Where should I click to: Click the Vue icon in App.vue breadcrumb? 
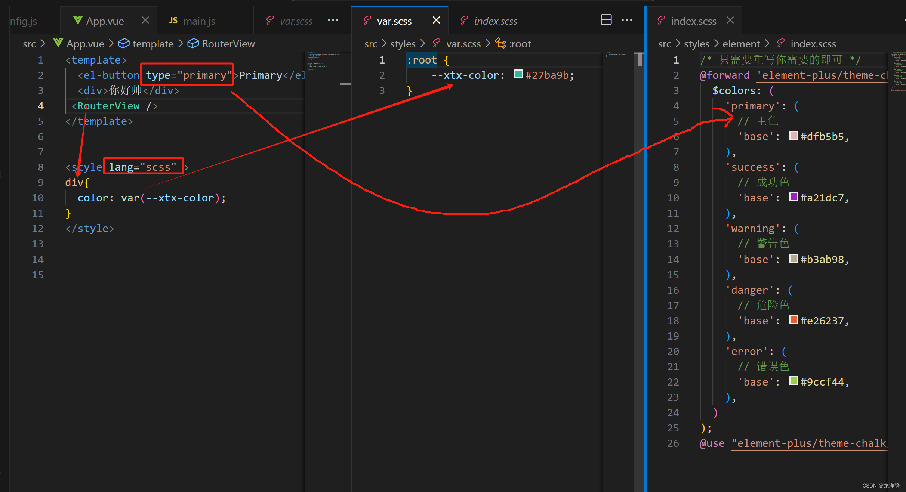point(58,43)
